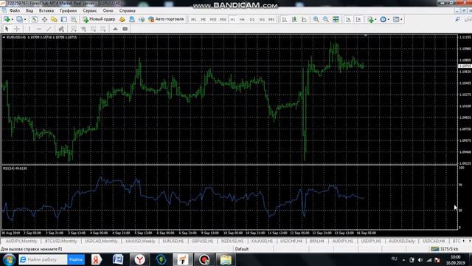
Task: Select the bar chart type
Action: tap(284, 19)
